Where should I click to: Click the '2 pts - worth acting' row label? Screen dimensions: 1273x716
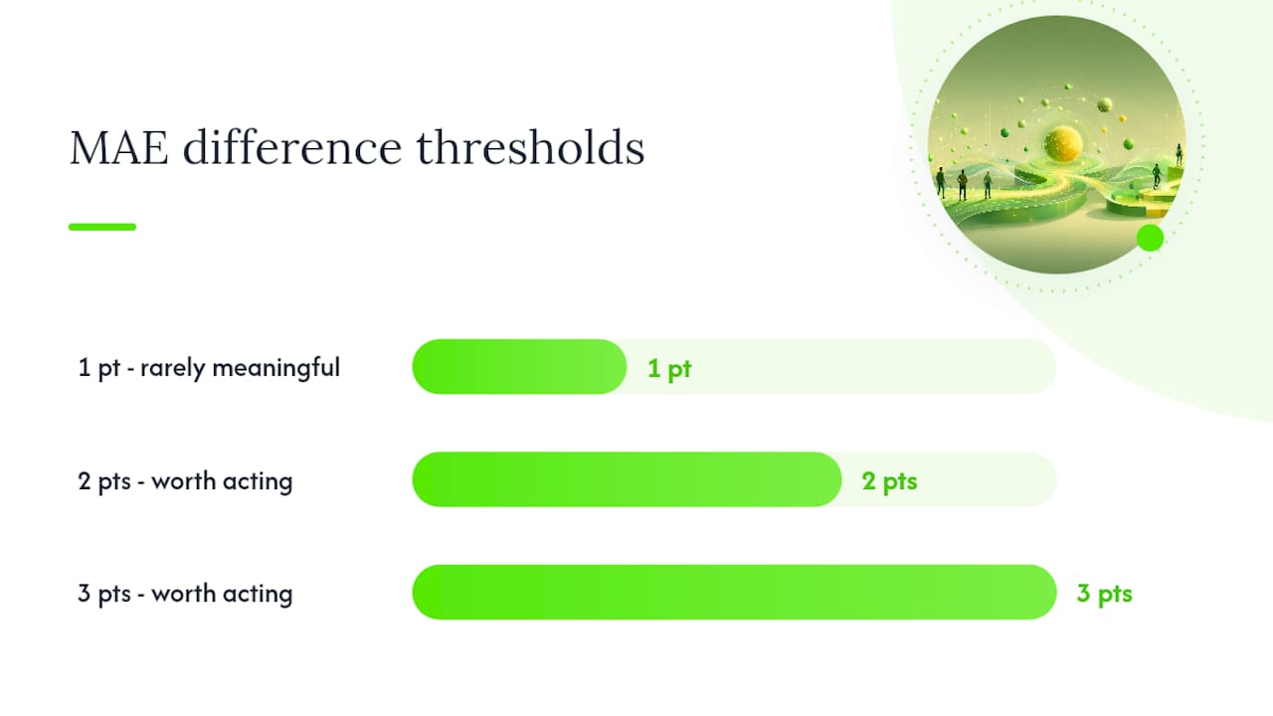(x=185, y=481)
